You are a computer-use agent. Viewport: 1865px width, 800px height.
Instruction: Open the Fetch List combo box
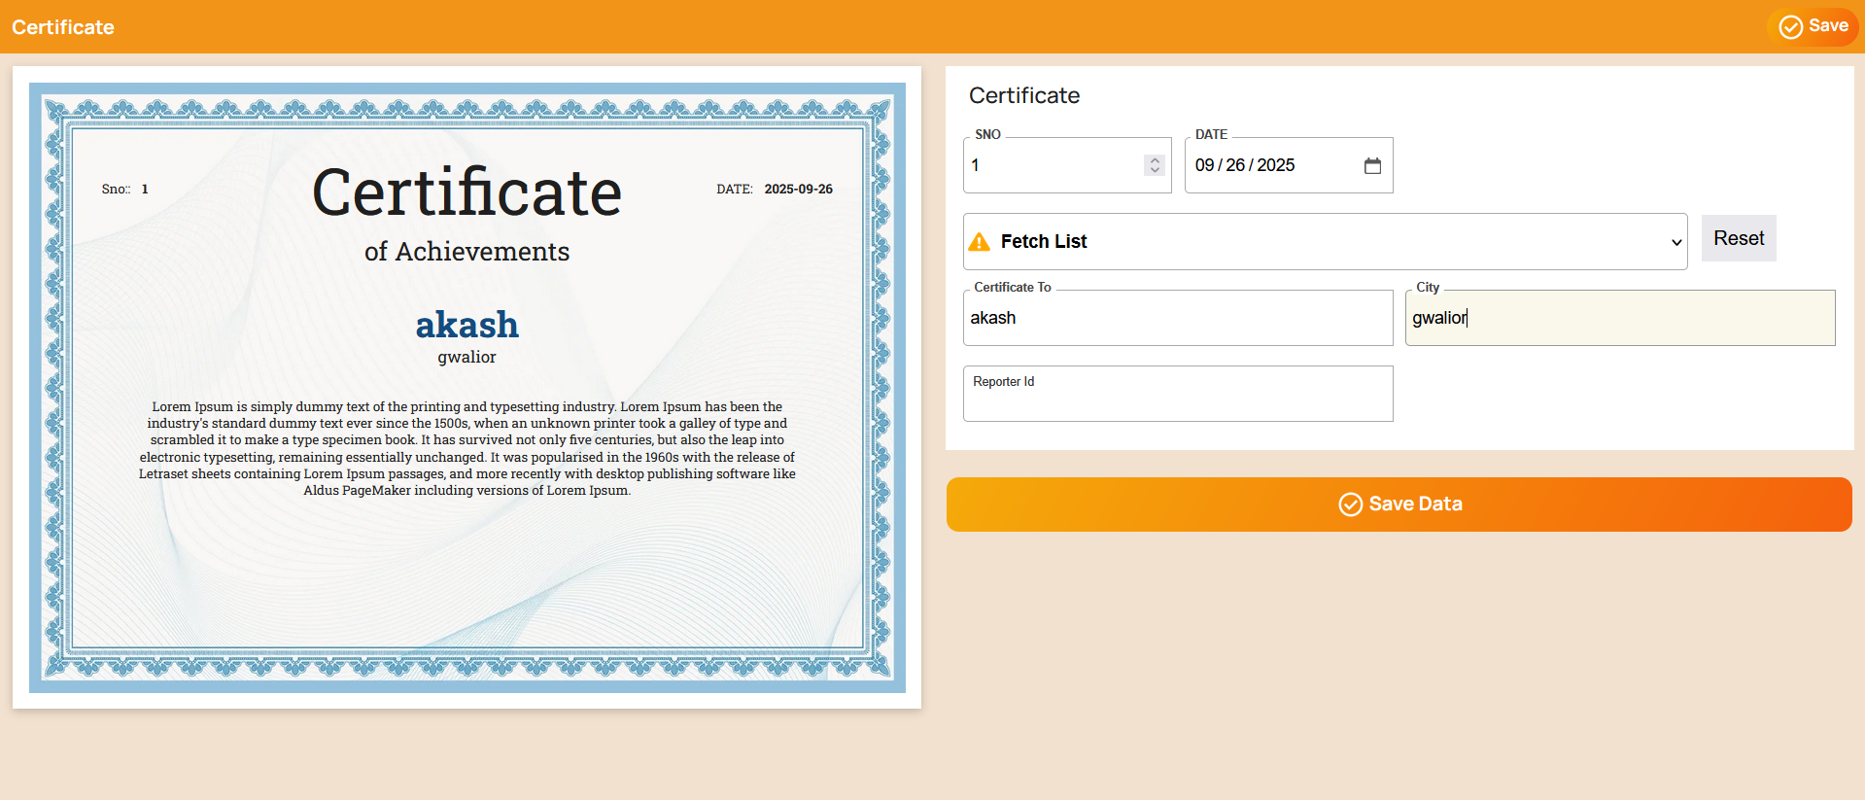(1324, 242)
